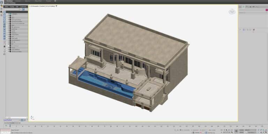Screen dimensions: 268x134
Task: Switch to the Create command panel tab
Action: click(x=240, y=7)
